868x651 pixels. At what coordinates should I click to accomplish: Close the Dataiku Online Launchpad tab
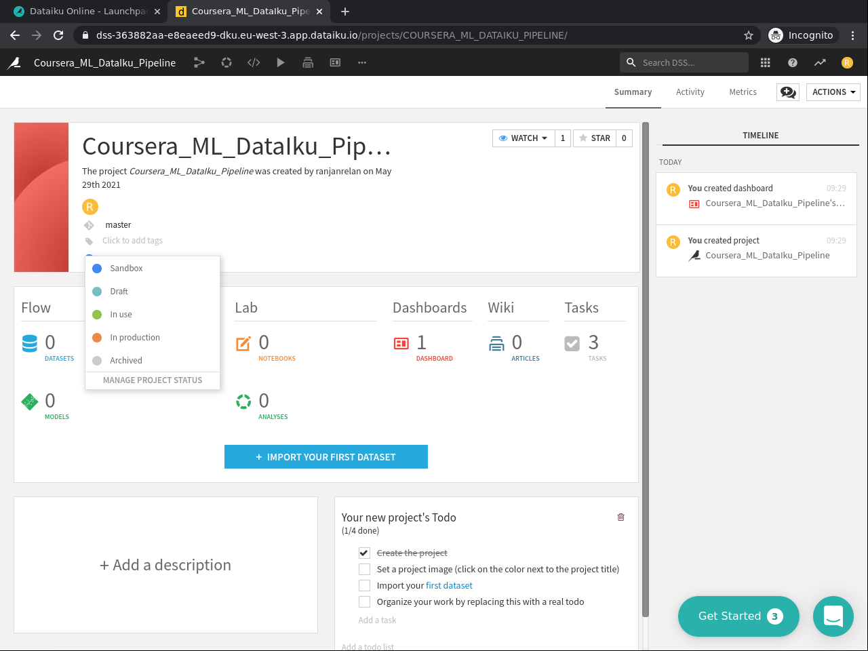(x=157, y=12)
